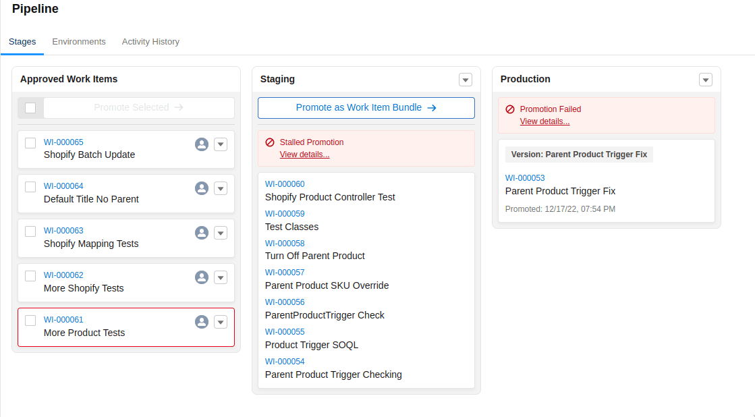Screen dimensions: 755x417
Task: Select the checkbox for WI-000061 More Product Tests
Action: (30, 321)
